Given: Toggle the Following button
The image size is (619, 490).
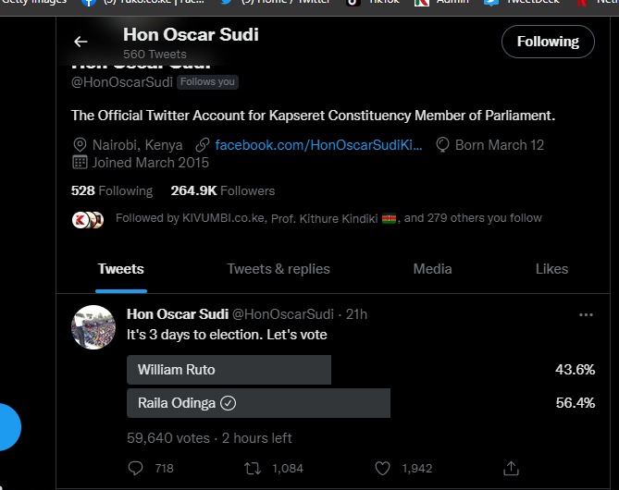Looking at the screenshot, I should 548,42.
